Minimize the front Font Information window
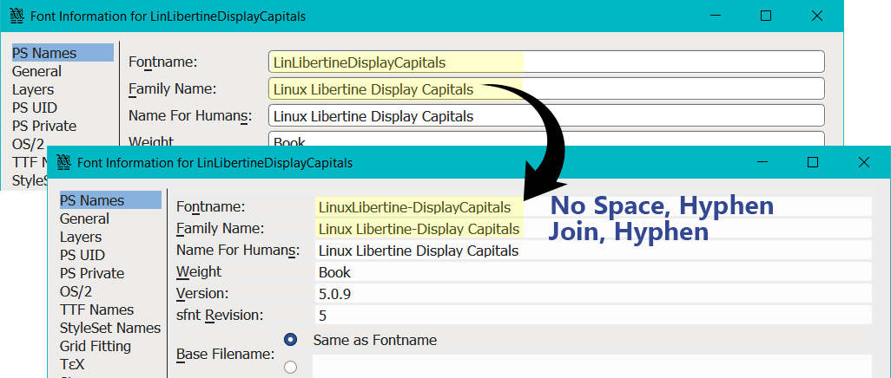 tap(762, 163)
